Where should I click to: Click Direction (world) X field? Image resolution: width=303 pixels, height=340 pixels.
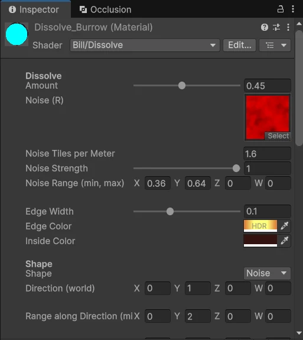158,288
